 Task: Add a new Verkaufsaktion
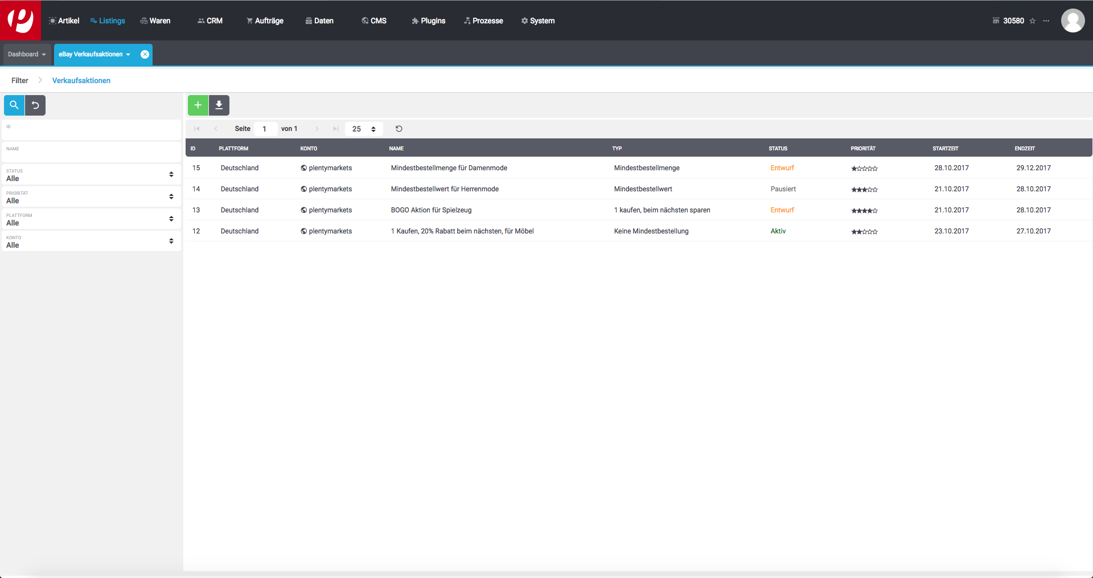tap(198, 105)
